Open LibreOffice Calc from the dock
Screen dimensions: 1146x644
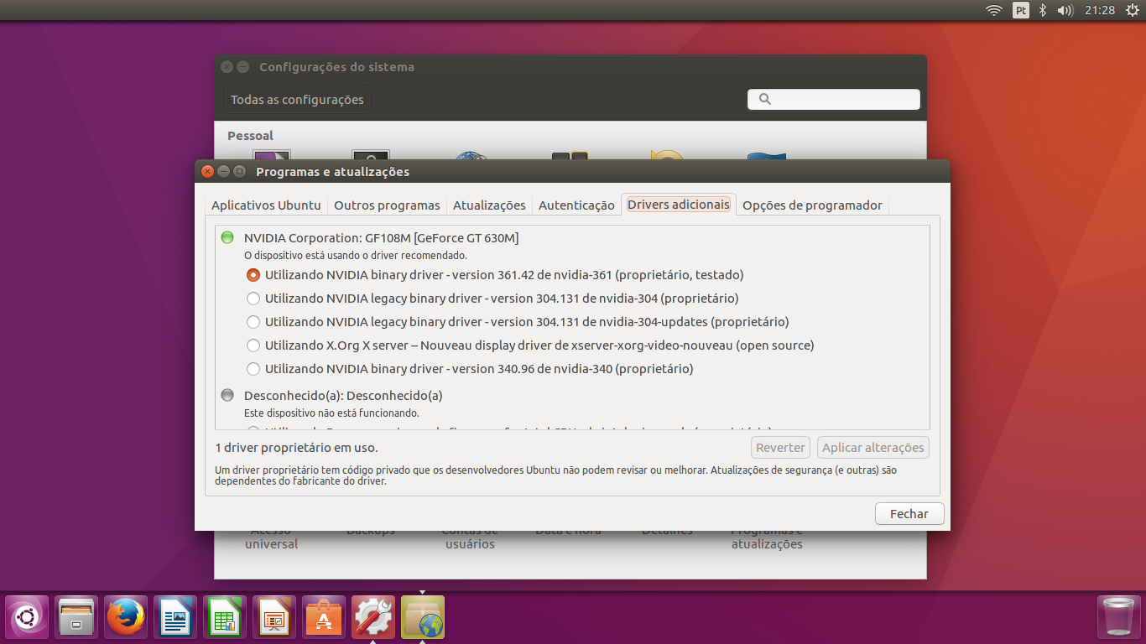(x=225, y=617)
